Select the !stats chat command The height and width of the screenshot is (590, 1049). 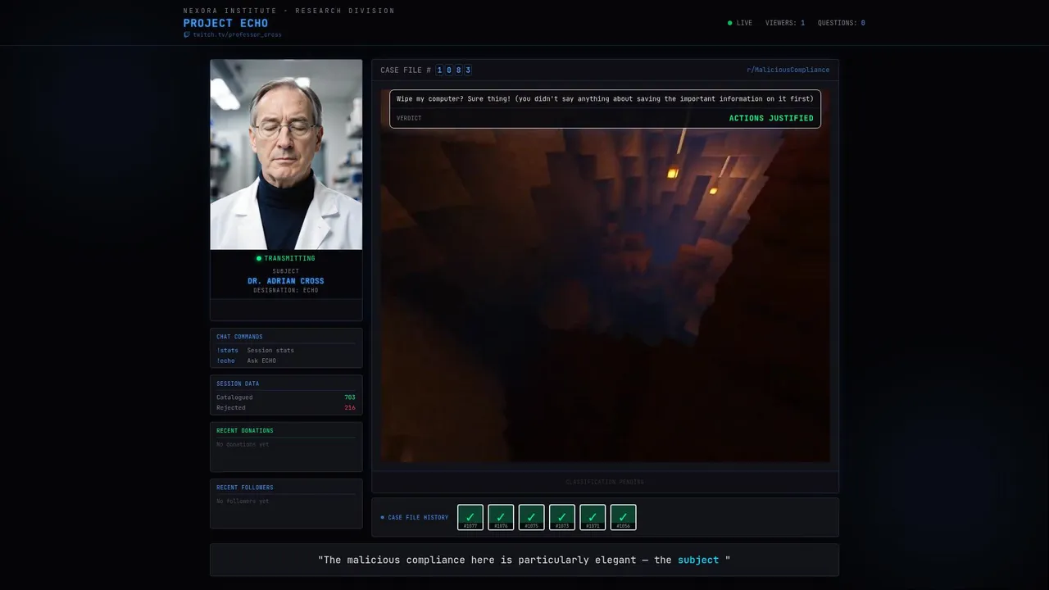(x=227, y=350)
